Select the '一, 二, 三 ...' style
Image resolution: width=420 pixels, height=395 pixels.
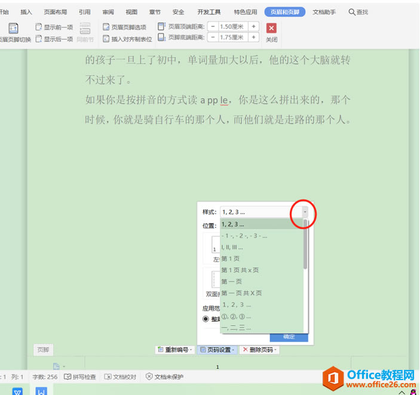262,328
